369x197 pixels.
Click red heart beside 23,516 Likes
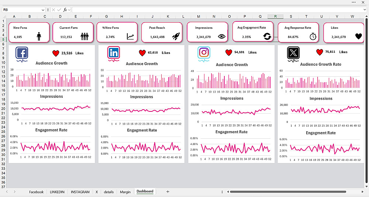point(56,53)
